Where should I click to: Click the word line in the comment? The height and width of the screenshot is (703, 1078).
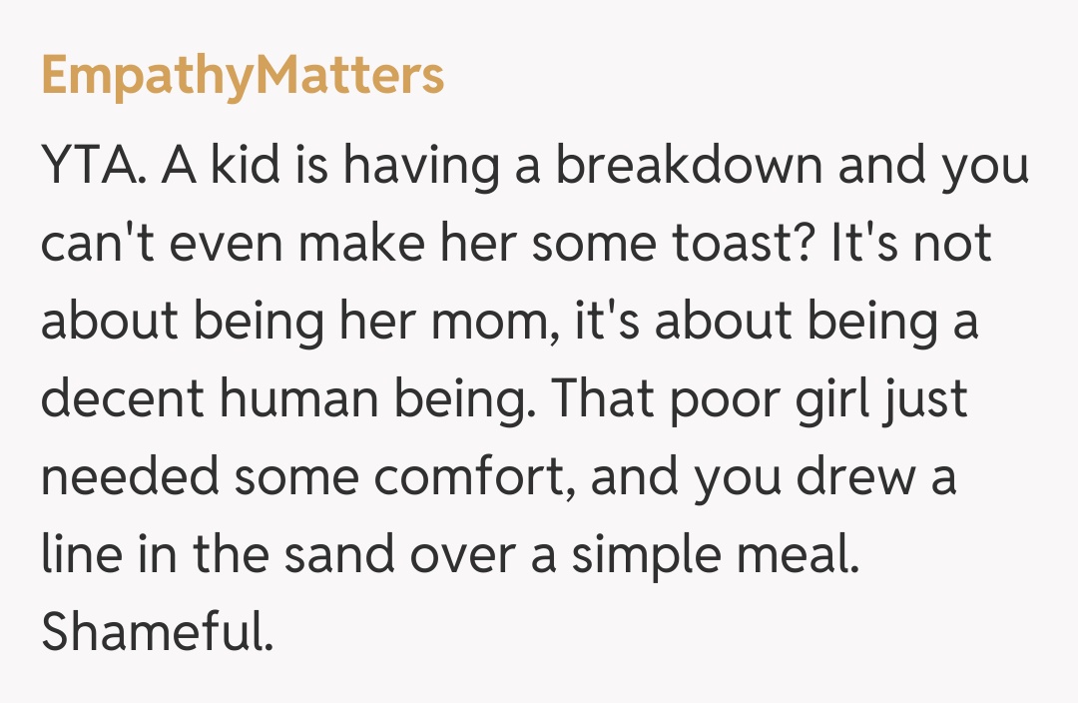coord(75,555)
